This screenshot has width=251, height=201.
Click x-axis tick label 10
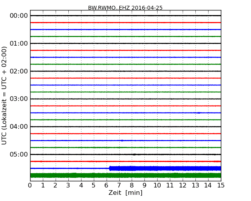tap(157, 186)
